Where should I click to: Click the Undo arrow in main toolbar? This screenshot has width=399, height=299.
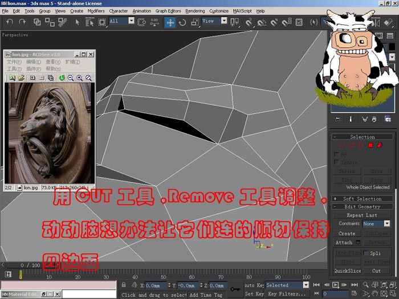[10, 22]
